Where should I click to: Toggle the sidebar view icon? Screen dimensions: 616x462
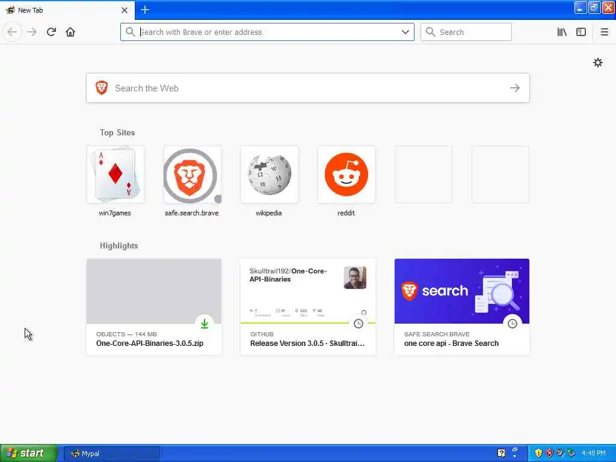coord(581,32)
